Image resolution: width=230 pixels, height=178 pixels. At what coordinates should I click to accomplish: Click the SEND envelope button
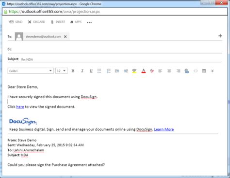pos(16,22)
